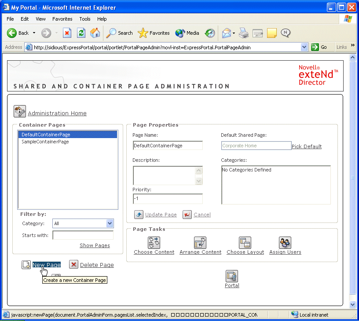This screenshot has height=321, width=359.
Task: Click the browser Forward arrow
Action: click(x=46, y=33)
